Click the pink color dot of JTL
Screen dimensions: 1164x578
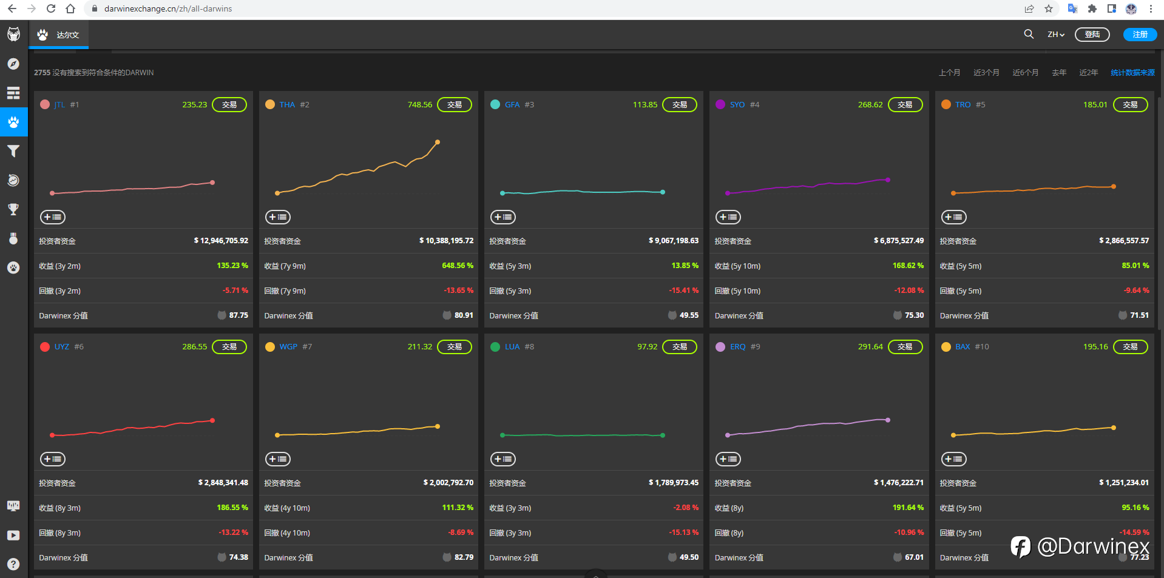click(x=45, y=104)
